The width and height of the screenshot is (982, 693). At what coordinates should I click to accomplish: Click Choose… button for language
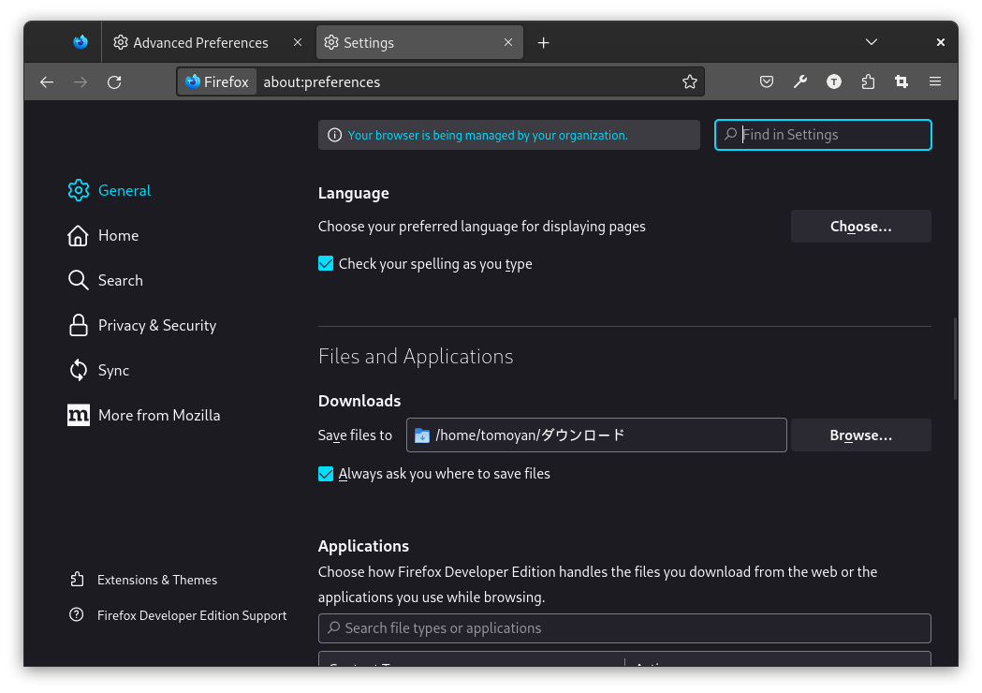click(860, 227)
